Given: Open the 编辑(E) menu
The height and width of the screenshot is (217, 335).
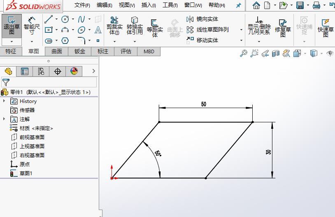Looking at the screenshot, I should click(104, 5).
